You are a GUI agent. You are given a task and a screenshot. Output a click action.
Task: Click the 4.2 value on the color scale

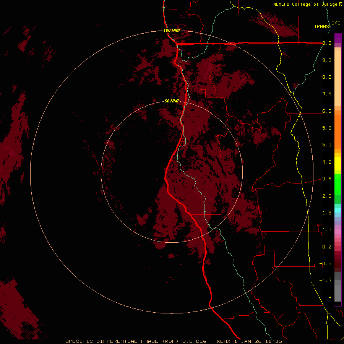(x=327, y=162)
